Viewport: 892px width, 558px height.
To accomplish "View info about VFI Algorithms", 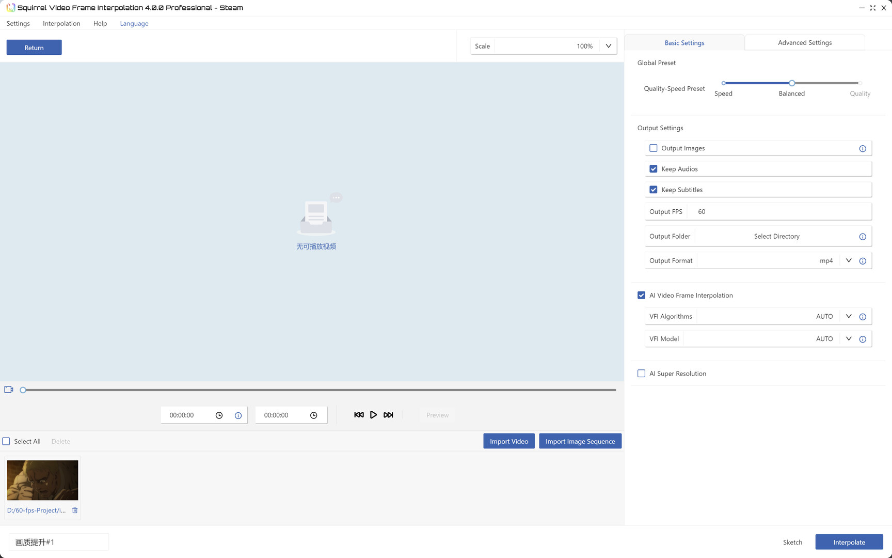I will coord(862,317).
